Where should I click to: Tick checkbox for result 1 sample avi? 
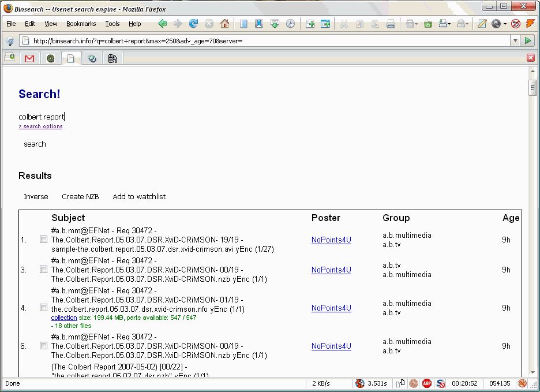click(43, 239)
